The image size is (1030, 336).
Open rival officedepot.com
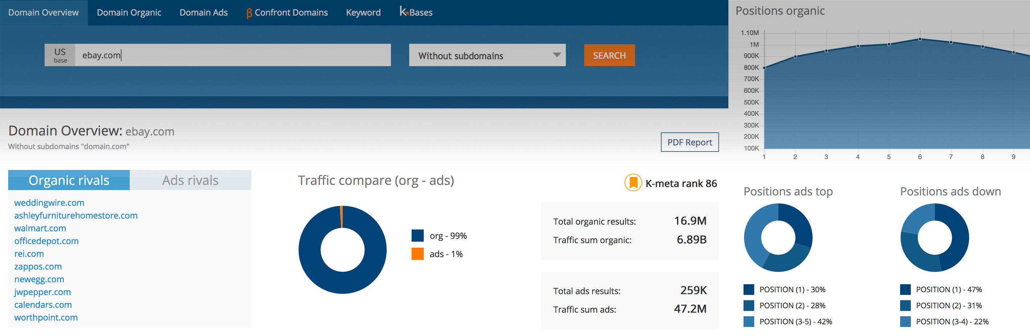(46, 241)
